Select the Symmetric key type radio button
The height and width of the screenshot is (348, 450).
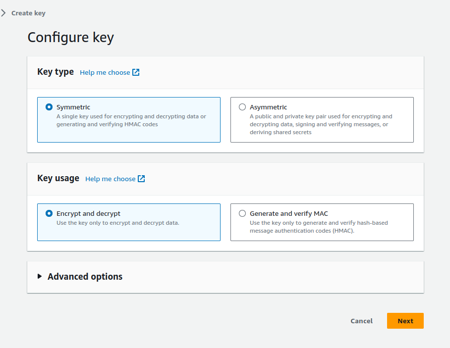click(49, 107)
